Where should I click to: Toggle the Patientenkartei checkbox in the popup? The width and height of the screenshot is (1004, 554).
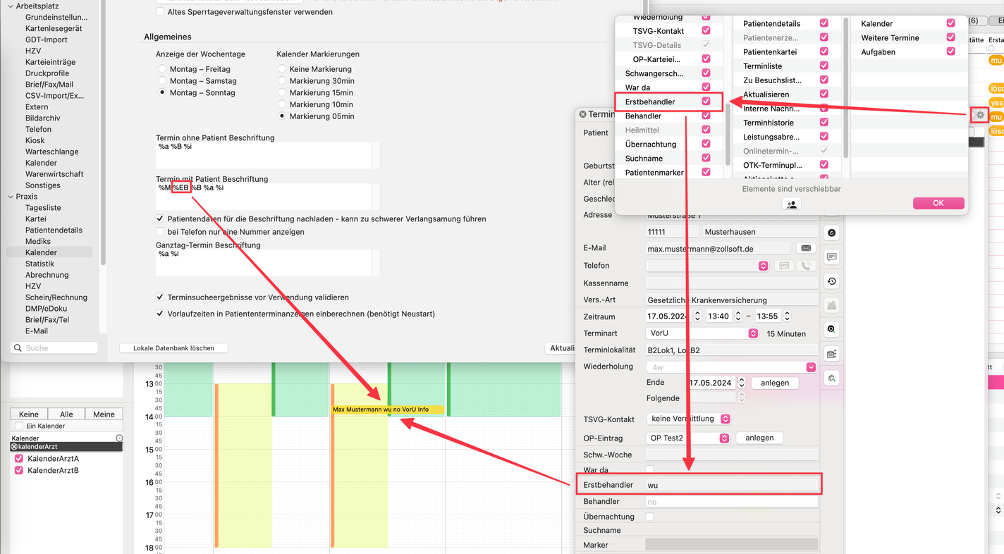824,51
